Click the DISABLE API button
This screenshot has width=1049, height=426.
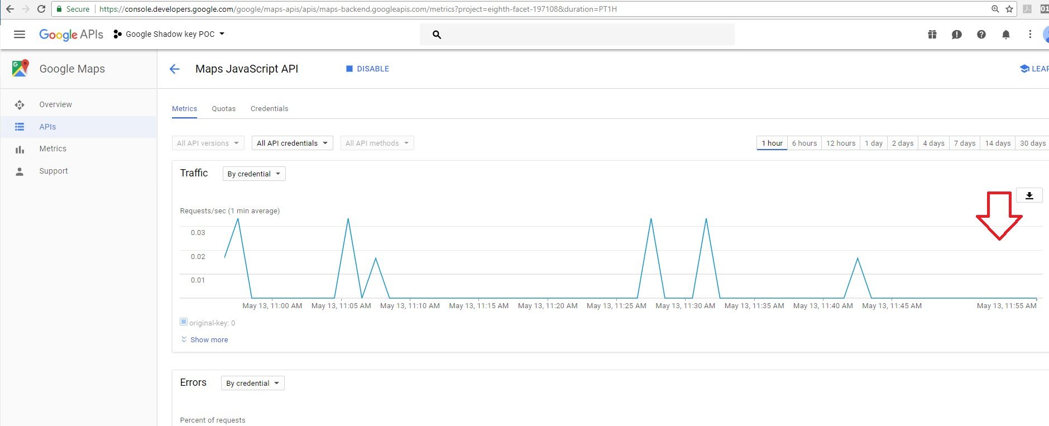[x=367, y=69]
